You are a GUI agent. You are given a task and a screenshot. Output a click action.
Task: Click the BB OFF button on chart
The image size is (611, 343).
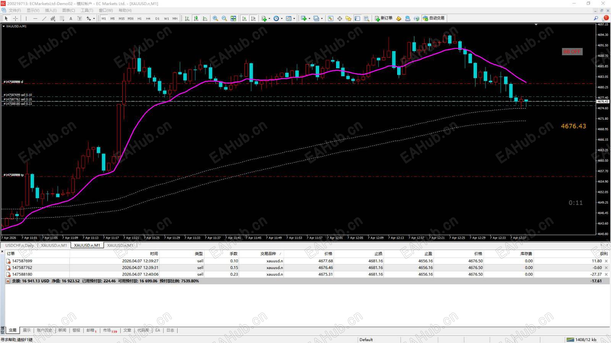[572, 51]
